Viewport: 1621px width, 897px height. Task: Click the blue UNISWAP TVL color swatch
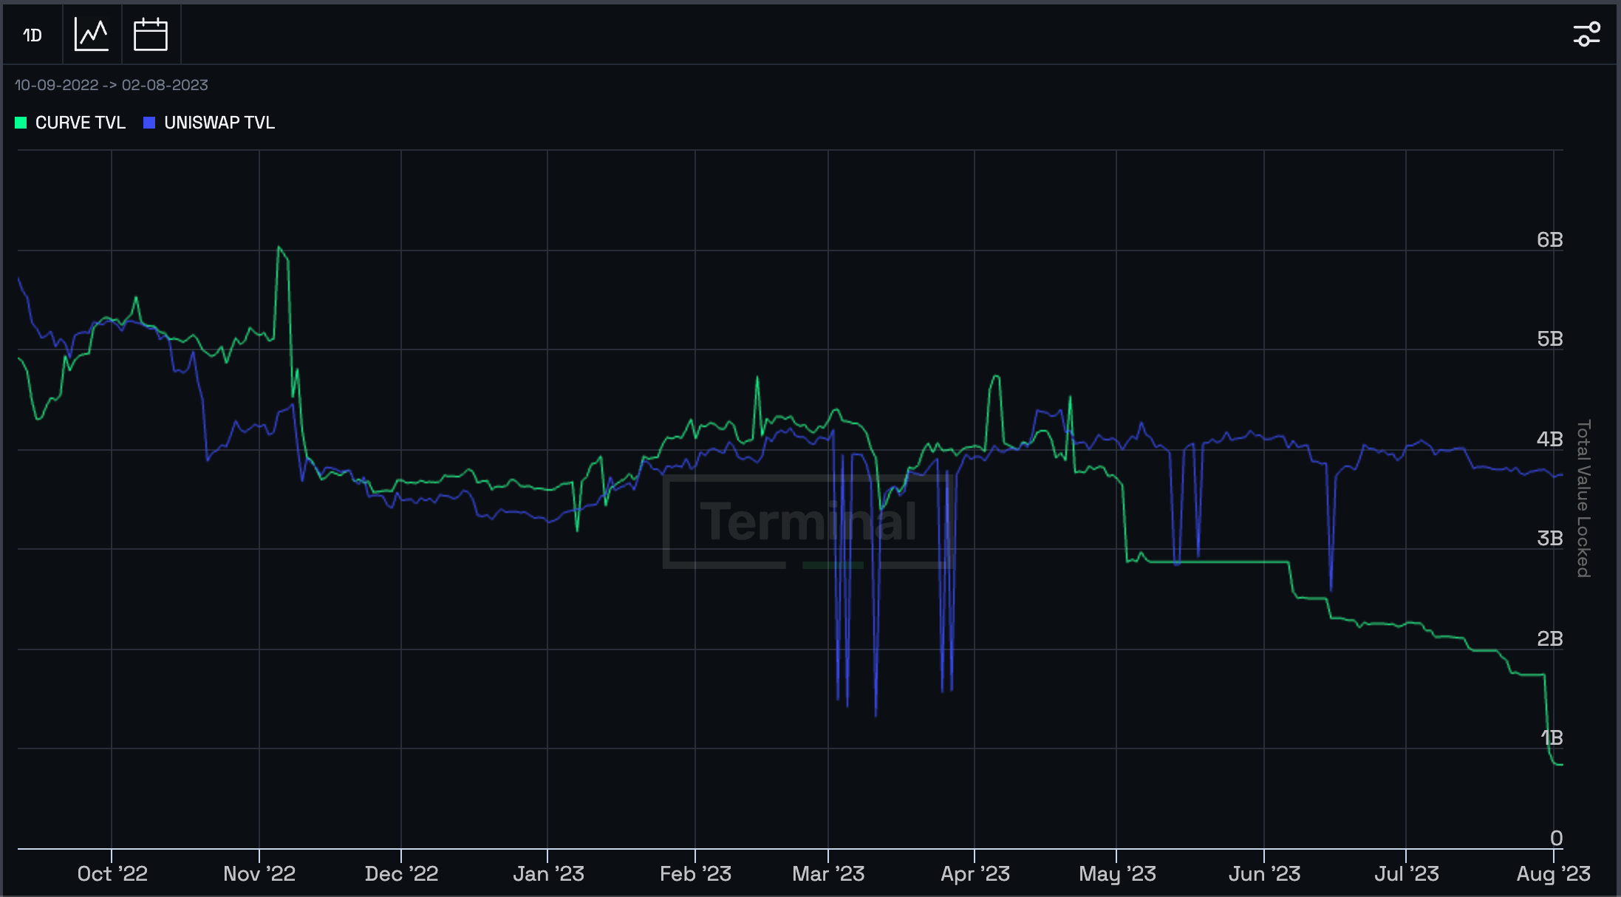[x=149, y=123]
